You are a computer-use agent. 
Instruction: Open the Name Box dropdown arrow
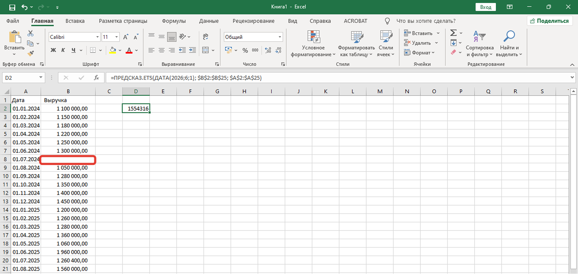[41, 77]
